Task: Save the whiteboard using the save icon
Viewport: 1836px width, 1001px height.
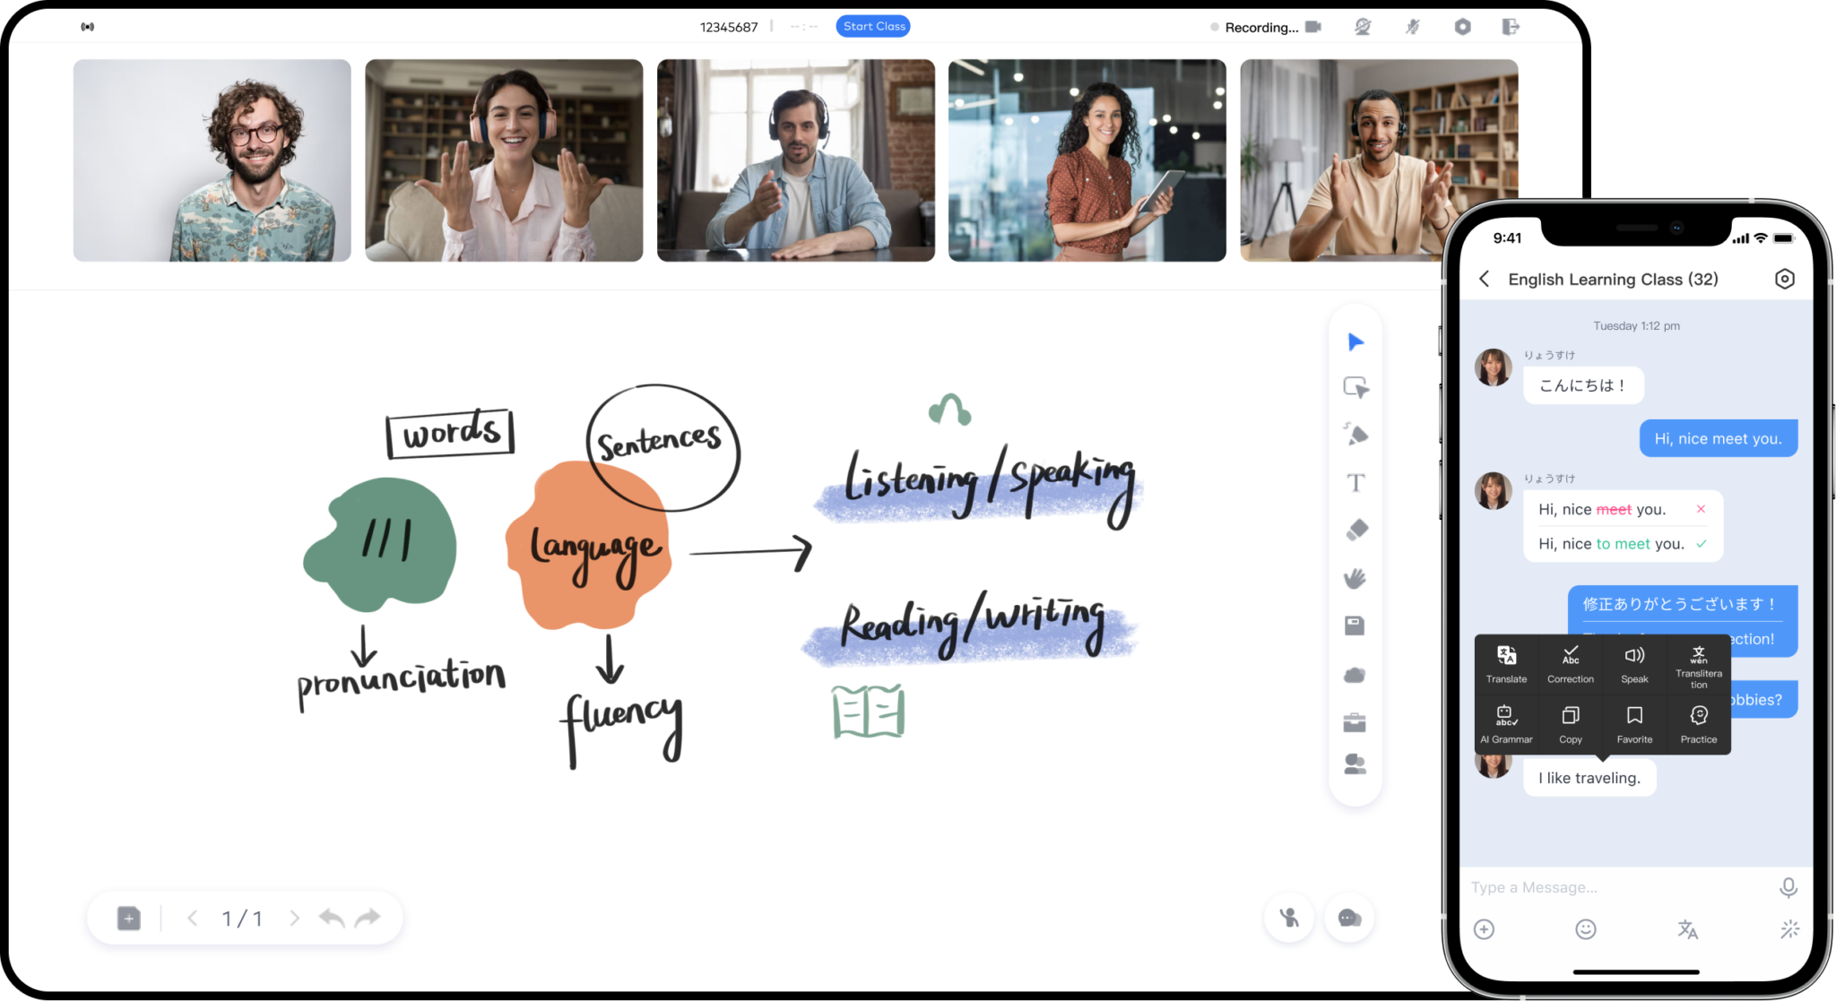Action: coord(1355,626)
